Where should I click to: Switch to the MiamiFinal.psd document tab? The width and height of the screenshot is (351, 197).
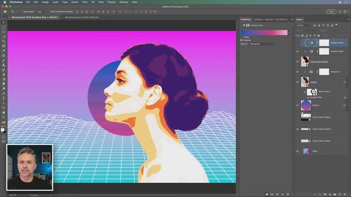(x=82, y=17)
